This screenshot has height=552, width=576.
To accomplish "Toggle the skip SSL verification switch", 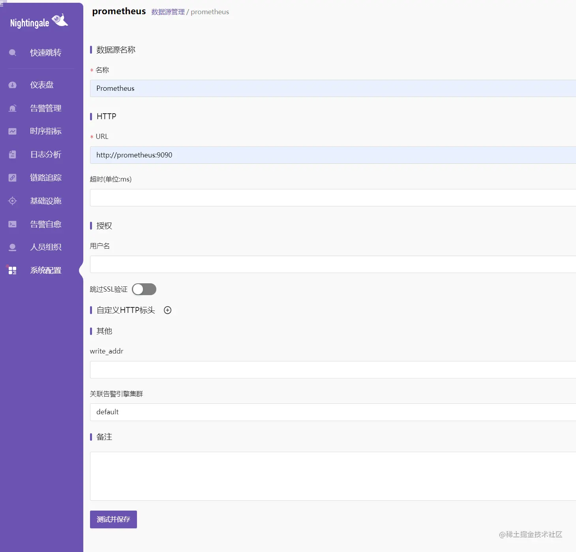I will coord(144,289).
